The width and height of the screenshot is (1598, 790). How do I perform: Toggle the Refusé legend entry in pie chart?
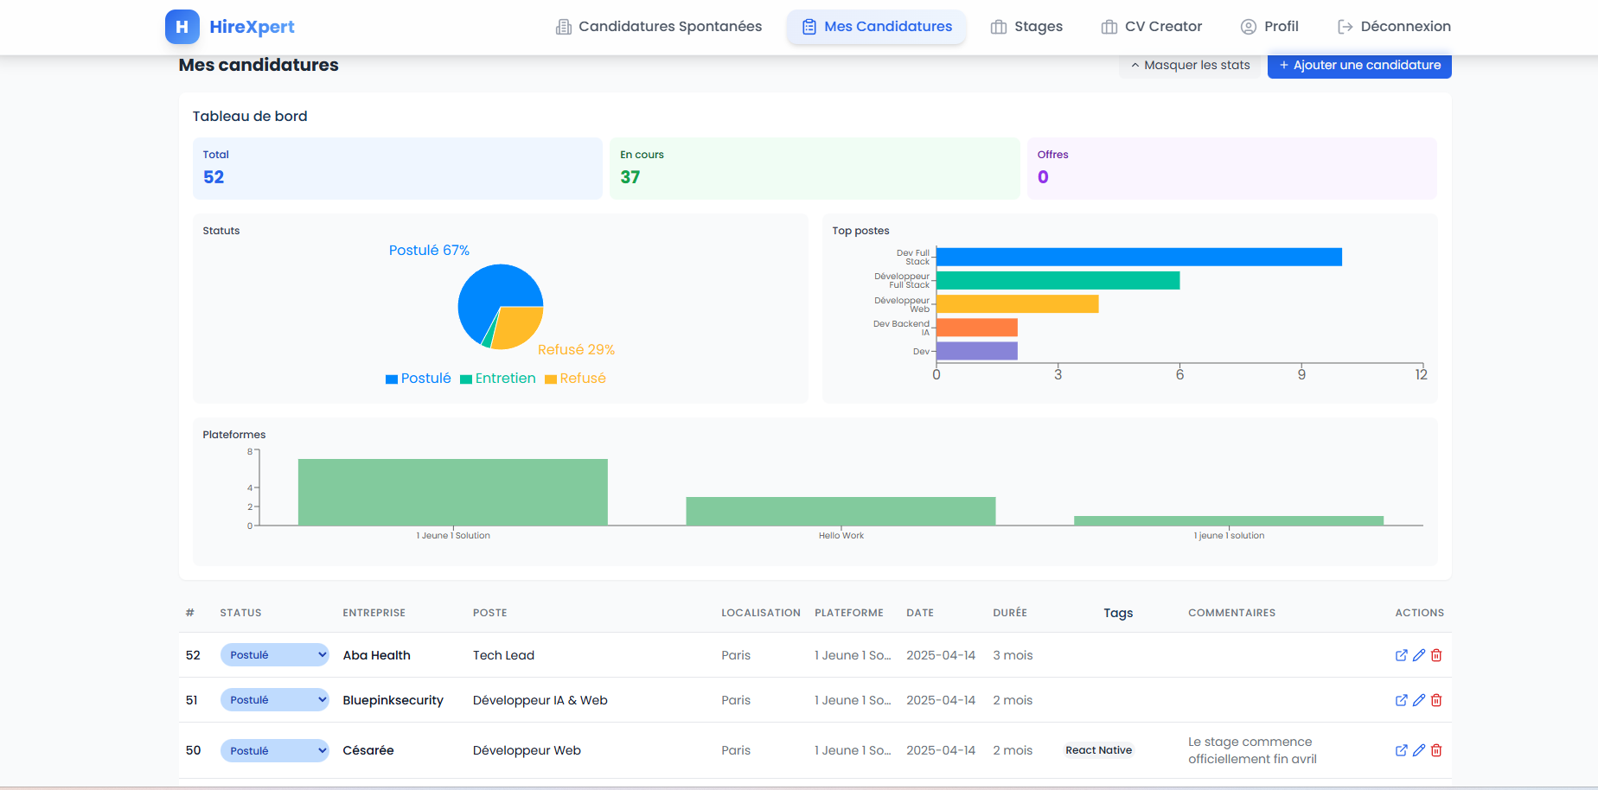coord(575,379)
